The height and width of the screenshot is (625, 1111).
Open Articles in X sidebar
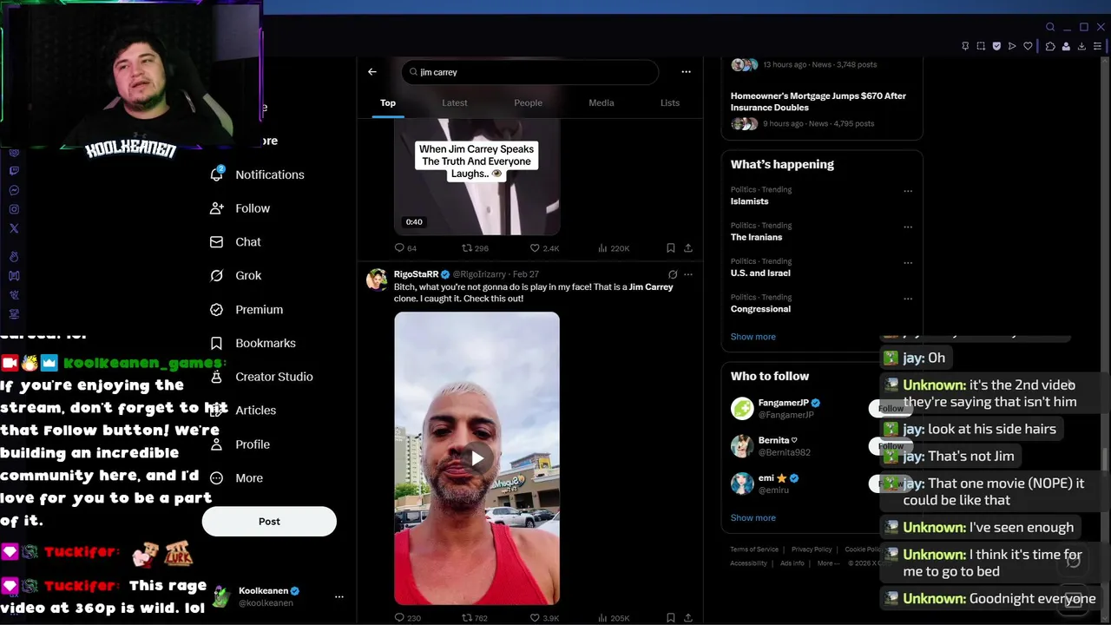(x=243, y=411)
